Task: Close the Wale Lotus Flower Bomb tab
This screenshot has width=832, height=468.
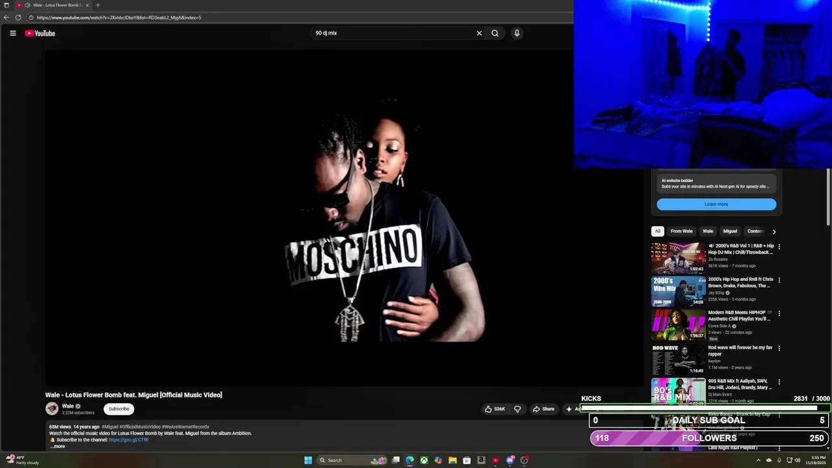Action: click(x=87, y=5)
